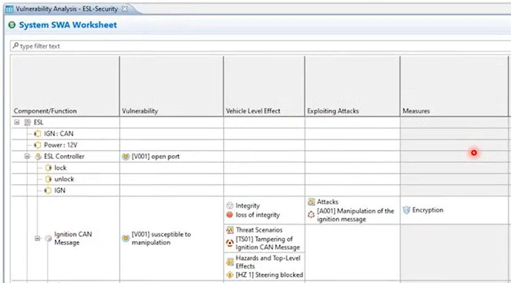This screenshot has height=283, width=511.
Task: Click the red loss of integrity icon
Action: [x=230, y=215]
